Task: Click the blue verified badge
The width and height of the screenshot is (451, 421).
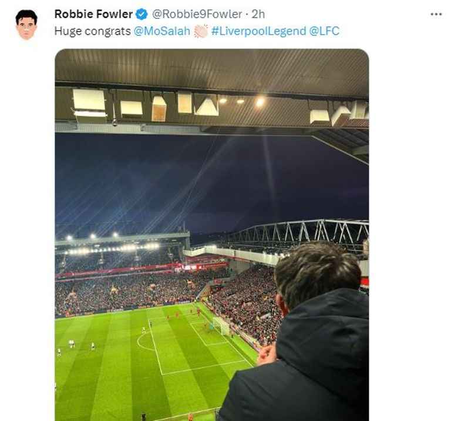Action: coord(142,14)
